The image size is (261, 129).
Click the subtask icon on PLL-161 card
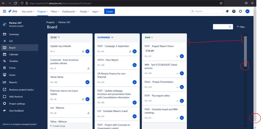coord(130,52)
